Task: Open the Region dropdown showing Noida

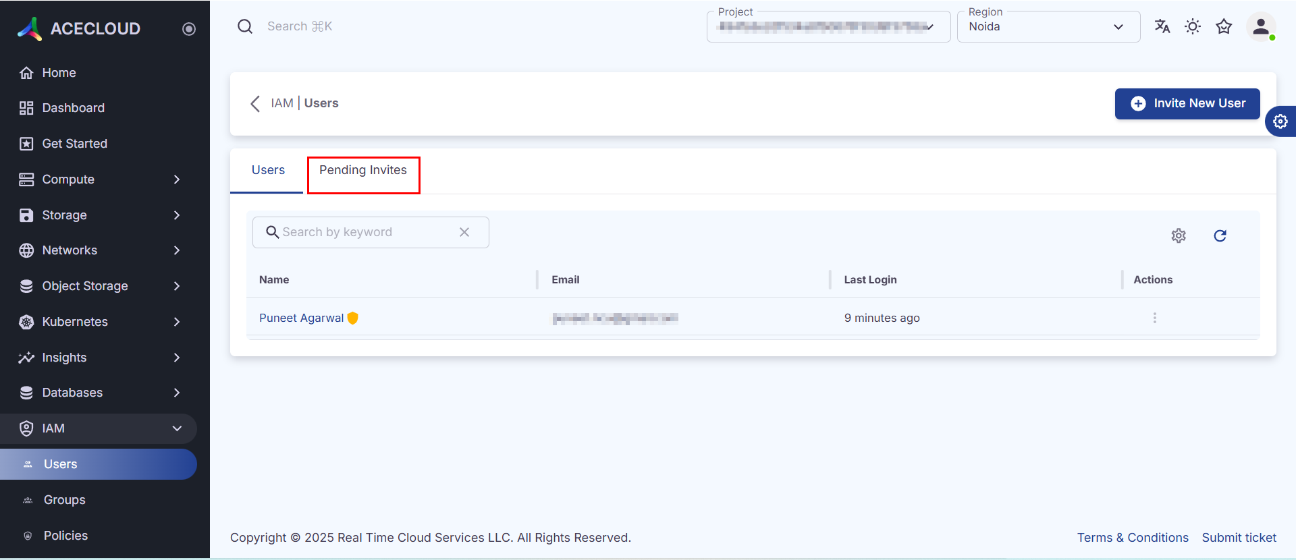Action: [1048, 27]
